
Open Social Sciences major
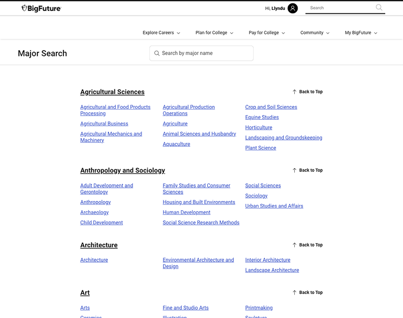pyautogui.click(x=263, y=185)
